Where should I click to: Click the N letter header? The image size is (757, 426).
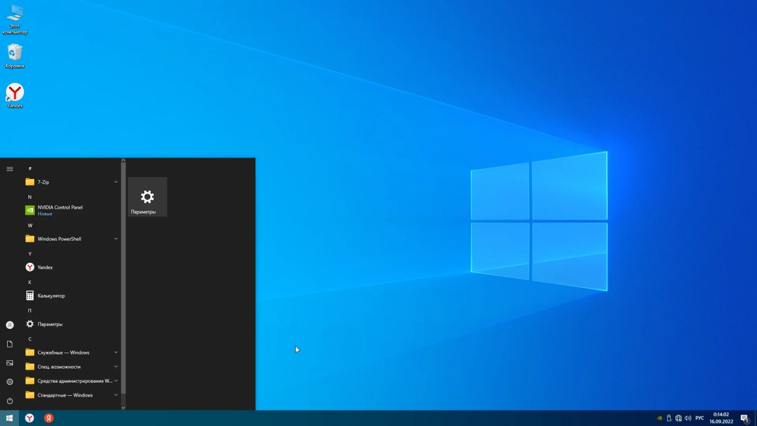click(x=30, y=197)
